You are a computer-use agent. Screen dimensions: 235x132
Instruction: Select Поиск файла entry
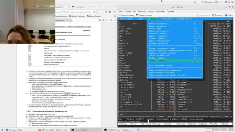pyautogui.click(x=175, y=29)
